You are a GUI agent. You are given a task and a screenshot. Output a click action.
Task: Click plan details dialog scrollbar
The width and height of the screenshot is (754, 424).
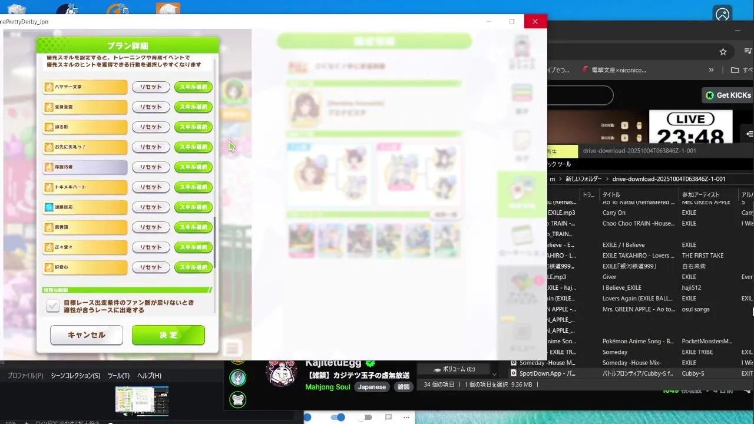[214, 243]
